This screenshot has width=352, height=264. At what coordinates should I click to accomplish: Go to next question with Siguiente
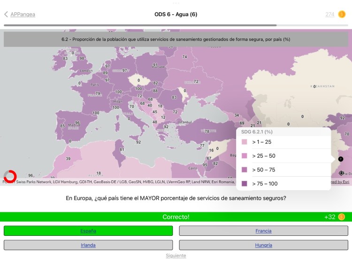(176, 256)
